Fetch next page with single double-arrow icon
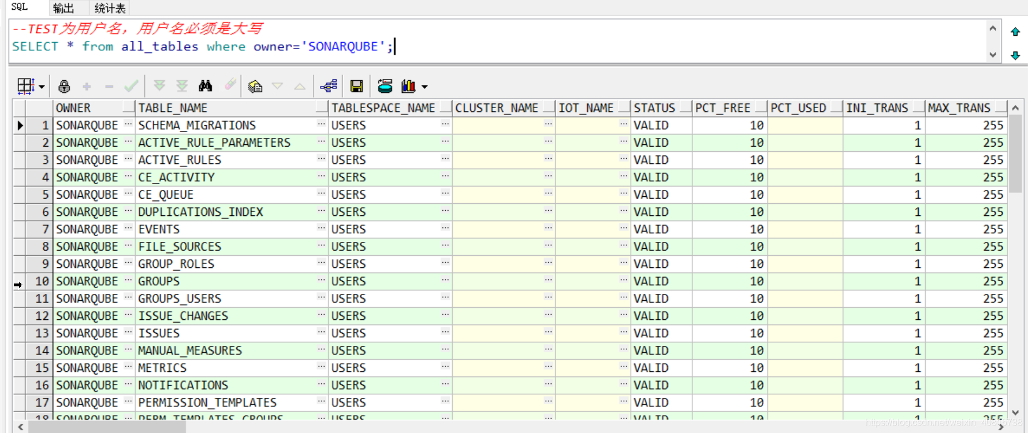Viewport: 1028px width, 433px height. (x=159, y=86)
